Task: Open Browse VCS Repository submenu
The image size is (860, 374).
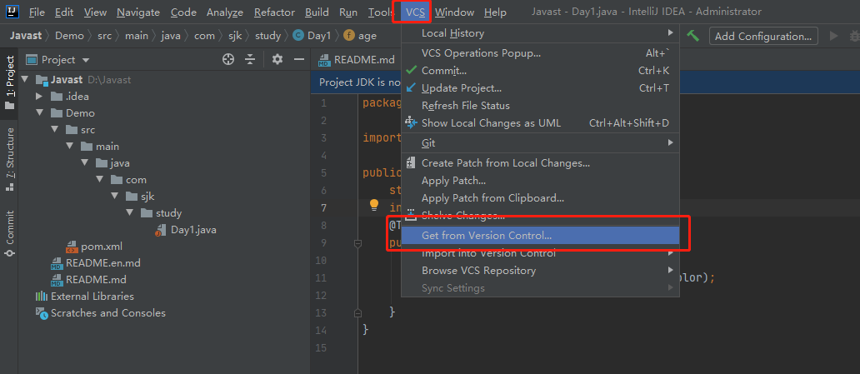Action: pos(540,271)
